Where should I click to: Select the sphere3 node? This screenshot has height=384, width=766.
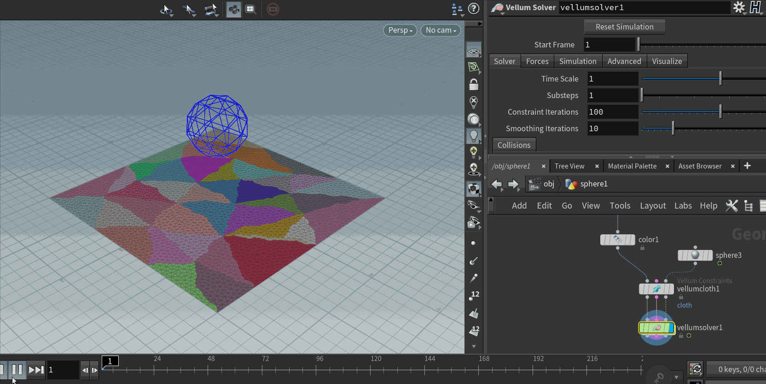tap(695, 255)
